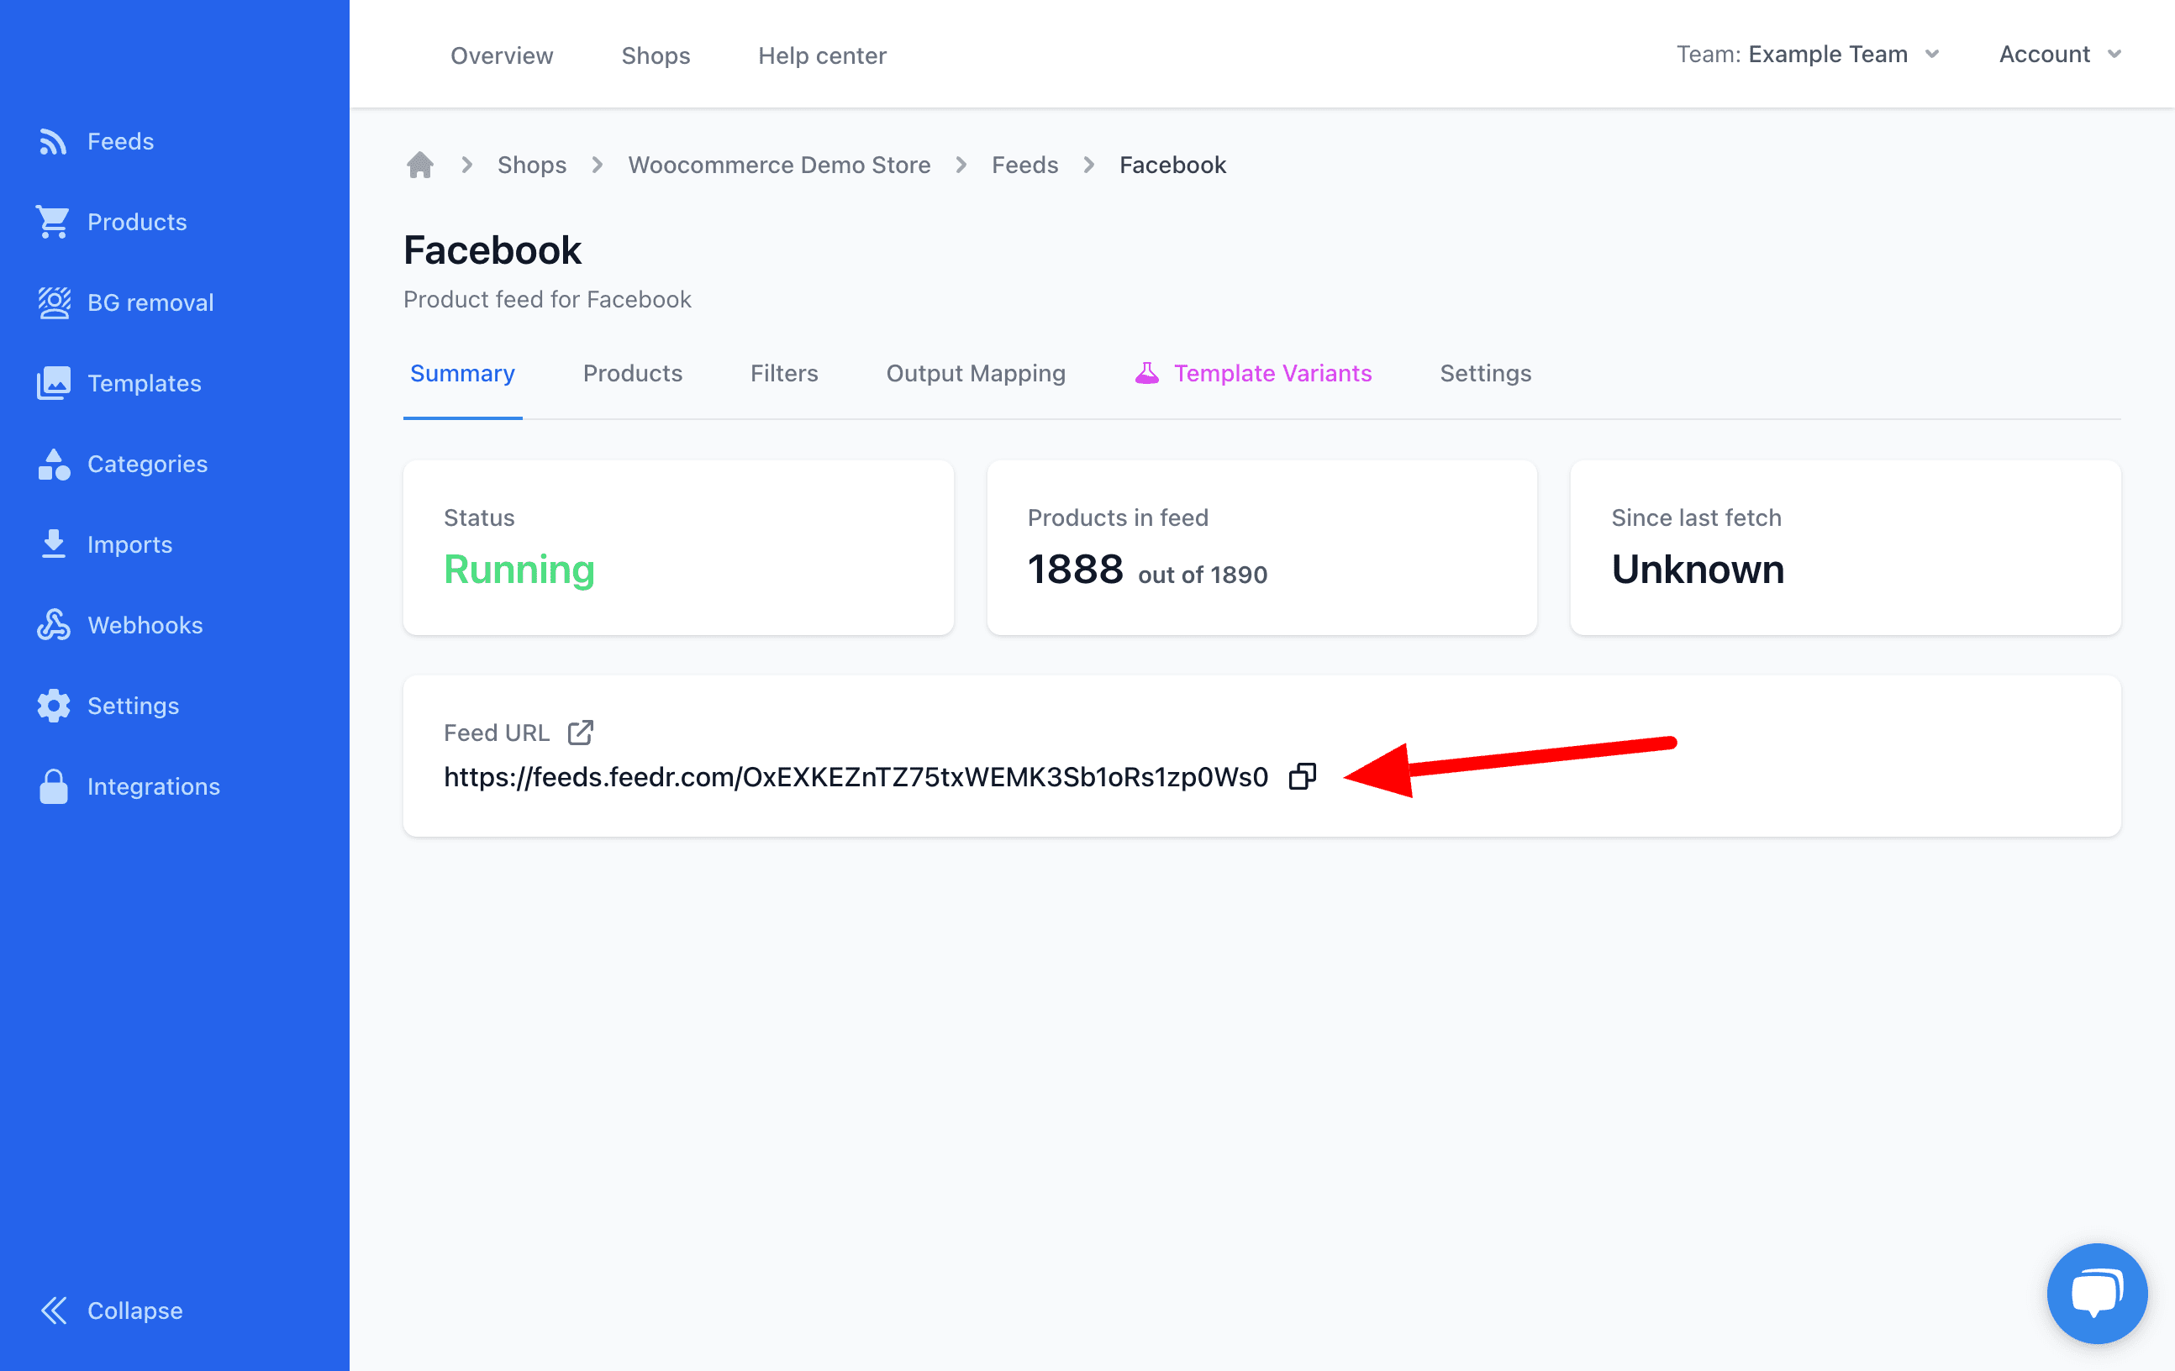Open Feeds from the sidebar

pyautogui.click(x=118, y=141)
